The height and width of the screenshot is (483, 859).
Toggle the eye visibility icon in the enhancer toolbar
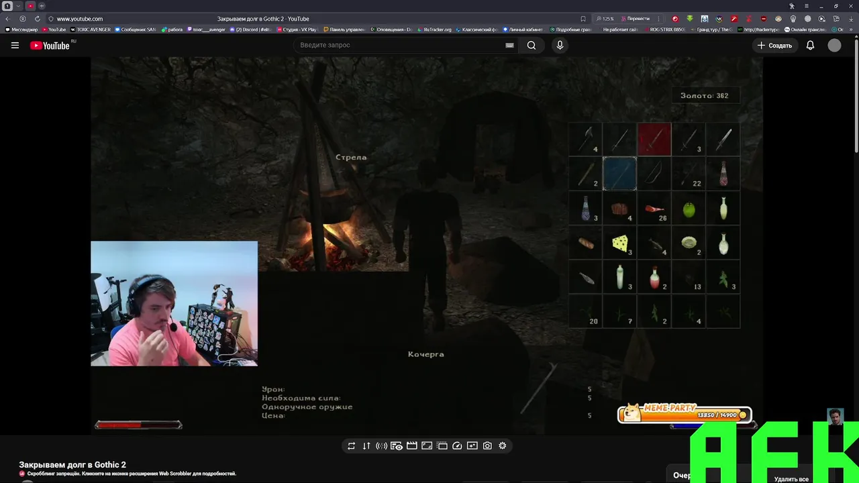[x=397, y=445]
